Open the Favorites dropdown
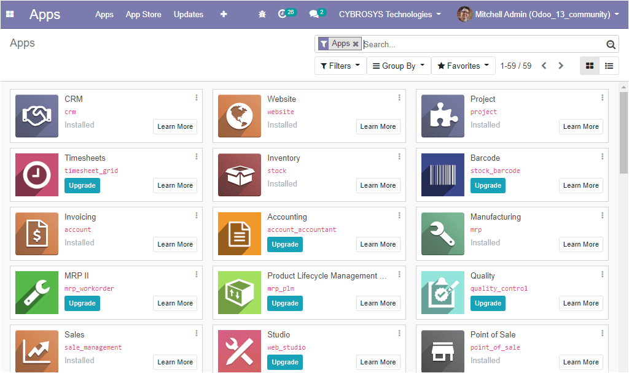 point(463,66)
